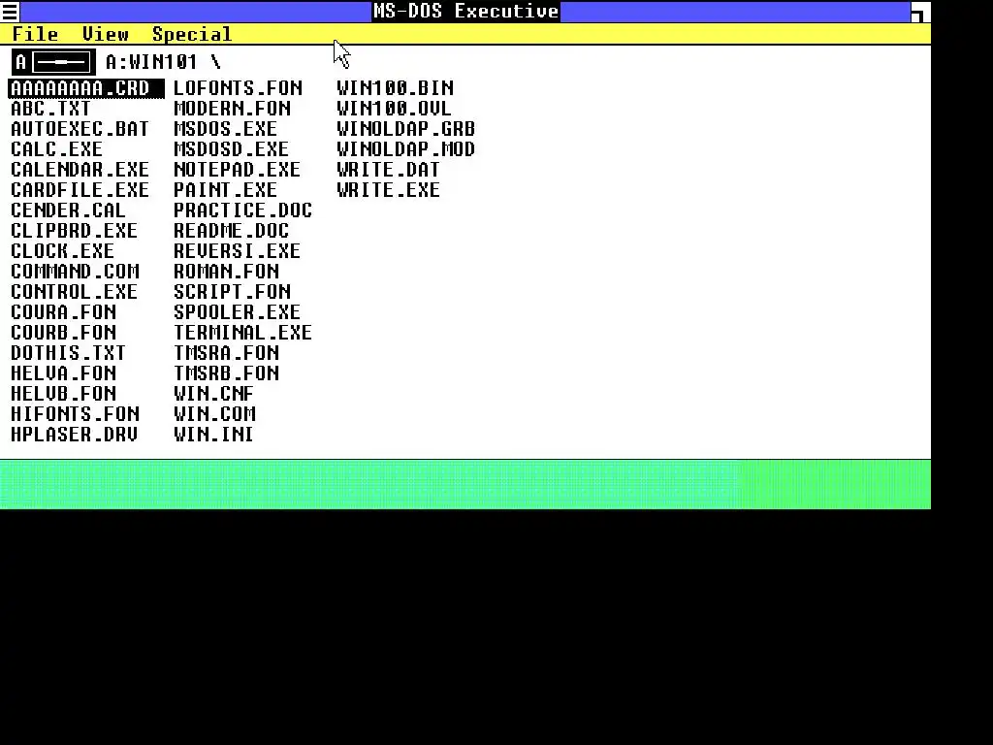Image resolution: width=993 pixels, height=745 pixels.
Task: Select TMSRA.FON
Action: pyautogui.click(x=227, y=352)
